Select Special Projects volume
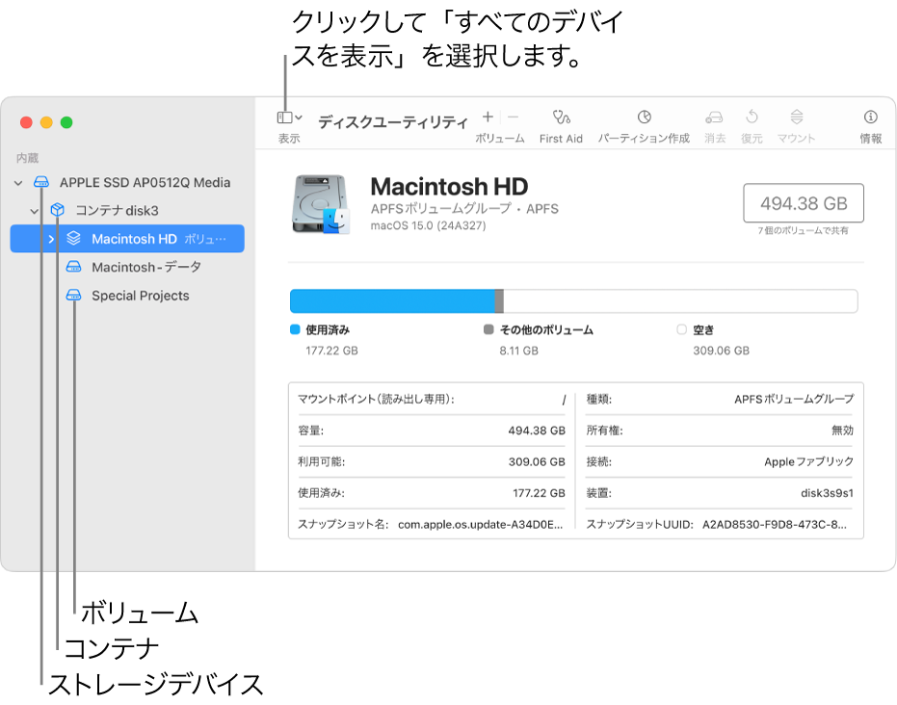 [x=140, y=296]
